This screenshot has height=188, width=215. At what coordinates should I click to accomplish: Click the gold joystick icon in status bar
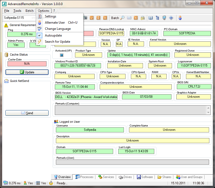[51, 183]
